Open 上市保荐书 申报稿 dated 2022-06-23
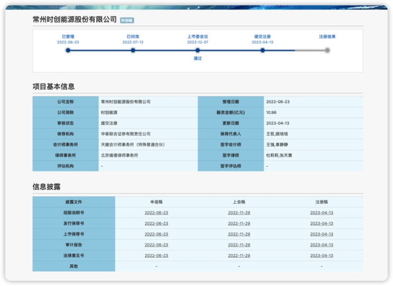393x286 pixels. 157,234
